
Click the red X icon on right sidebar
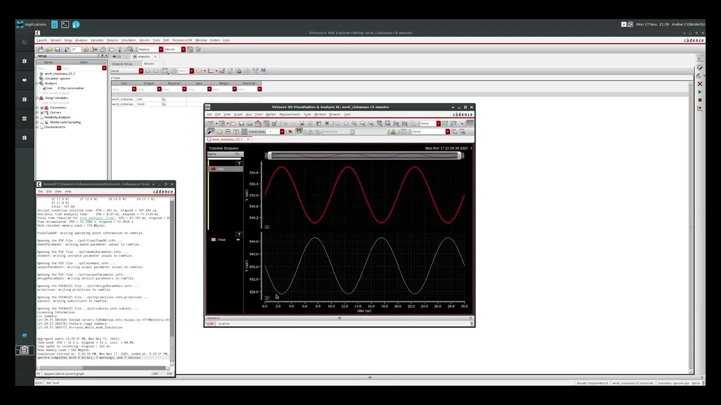(700, 84)
